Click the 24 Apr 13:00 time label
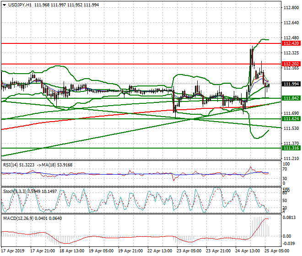This screenshot has height=256, width=302. 248,251
